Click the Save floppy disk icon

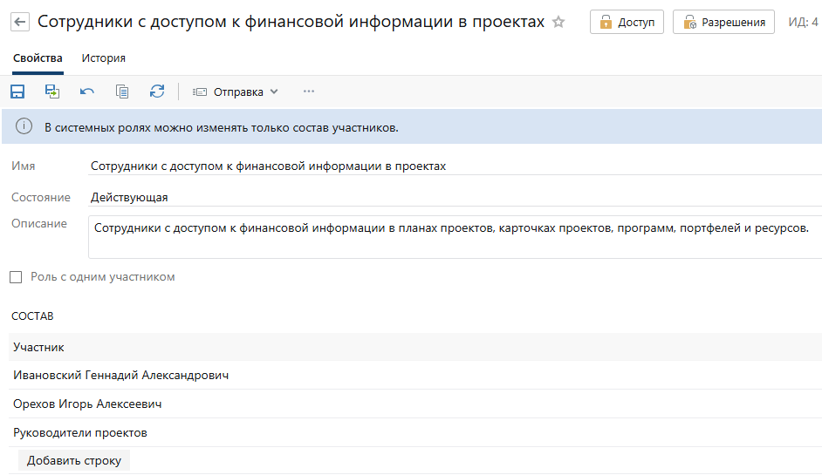17,92
